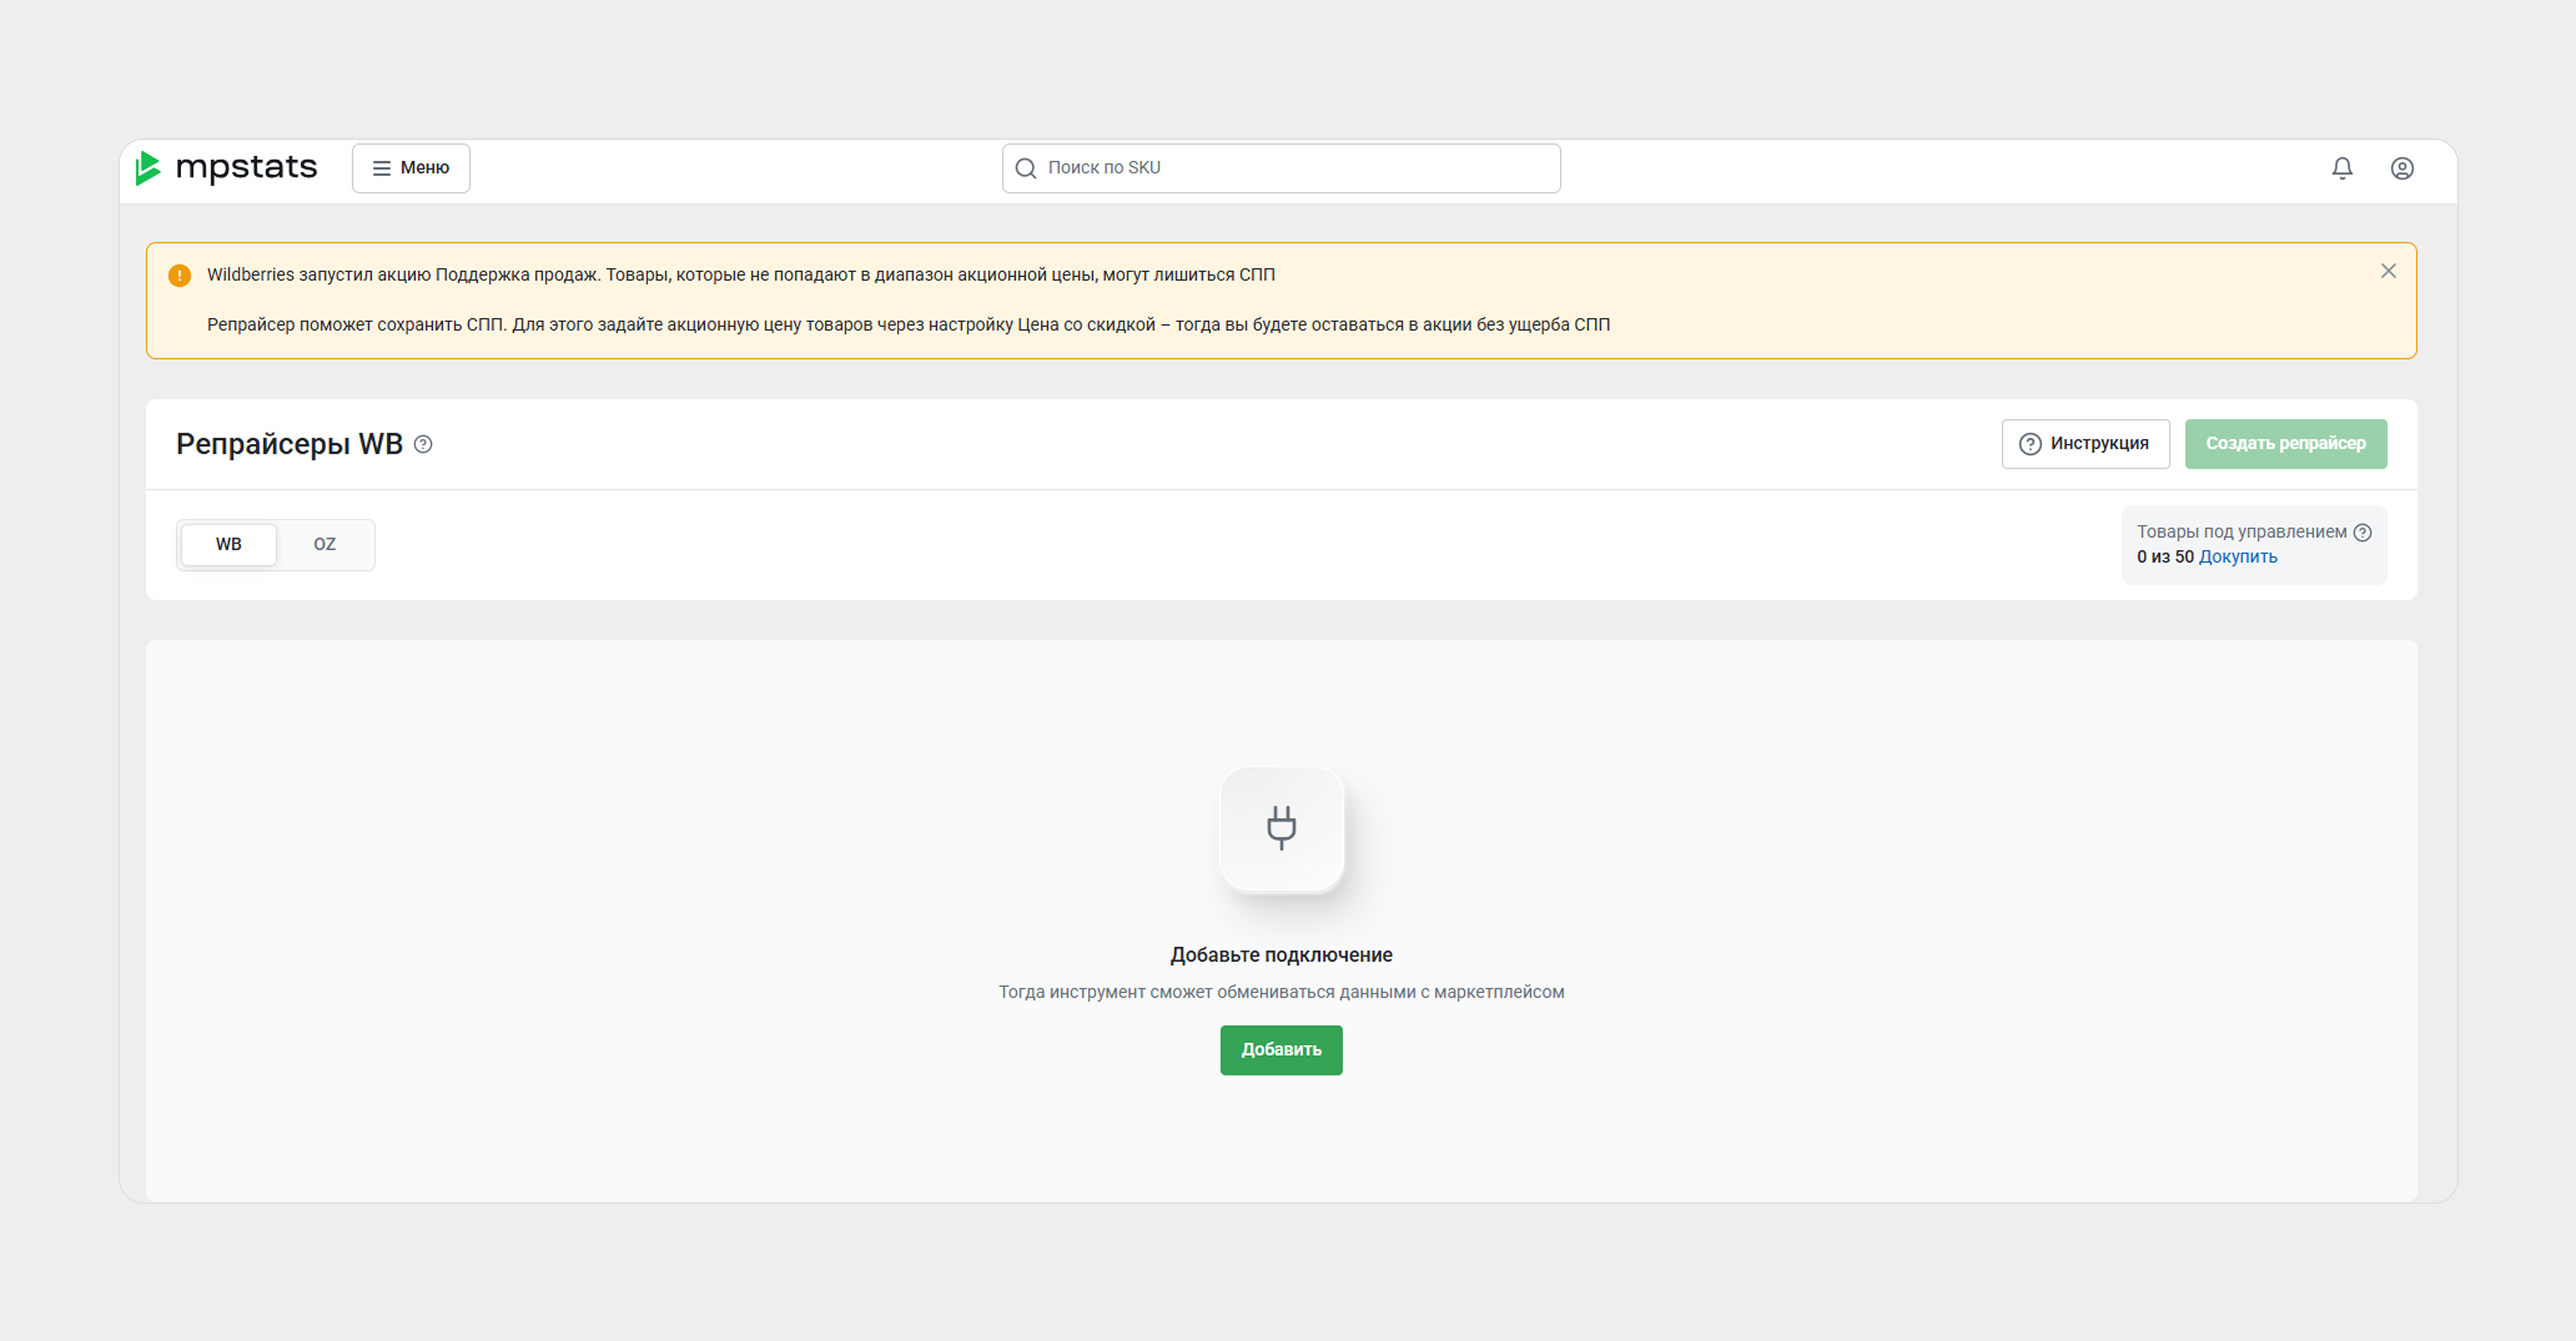Select the WB tab

click(x=229, y=545)
